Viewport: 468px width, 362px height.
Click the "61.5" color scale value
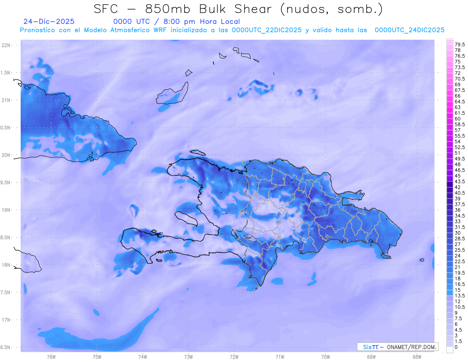(460, 113)
